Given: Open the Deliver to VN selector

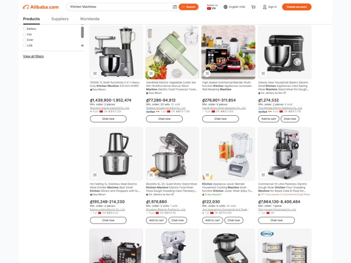Looking at the screenshot, I should (x=212, y=7).
